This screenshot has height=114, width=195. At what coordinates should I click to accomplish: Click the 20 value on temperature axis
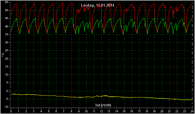(x=7, y=59)
